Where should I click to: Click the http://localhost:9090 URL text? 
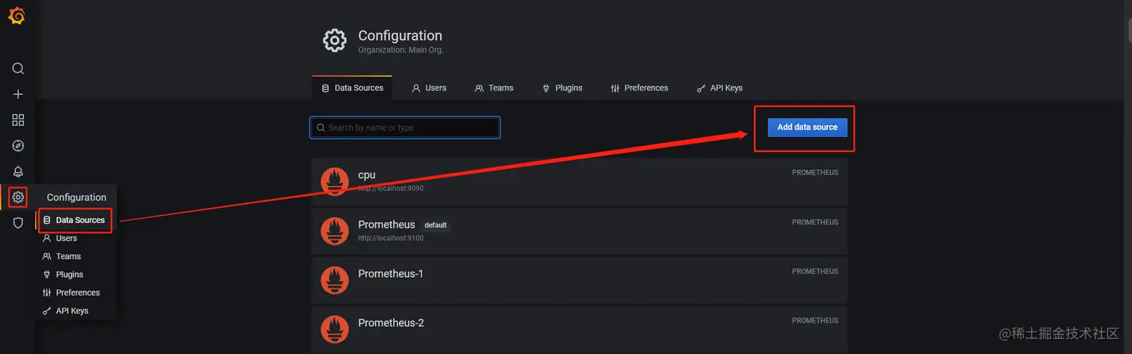[391, 189]
